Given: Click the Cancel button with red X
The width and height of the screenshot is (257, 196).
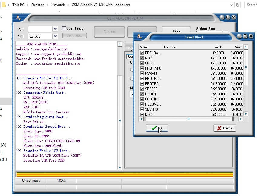Looking at the screenshot, I should (x=225, y=128).
